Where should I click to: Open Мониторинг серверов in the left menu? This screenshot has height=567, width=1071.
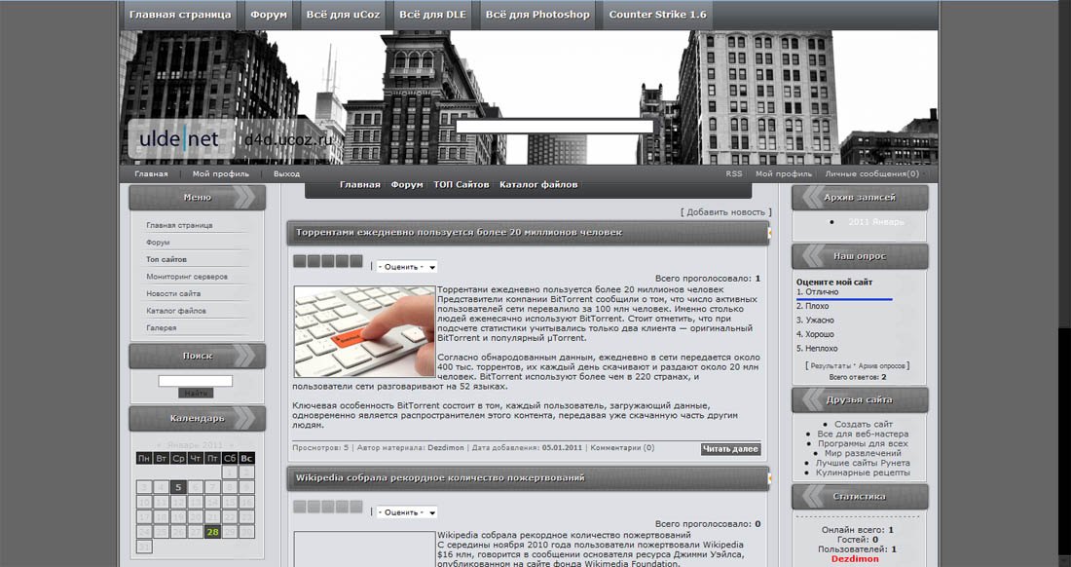pos(187,276)
